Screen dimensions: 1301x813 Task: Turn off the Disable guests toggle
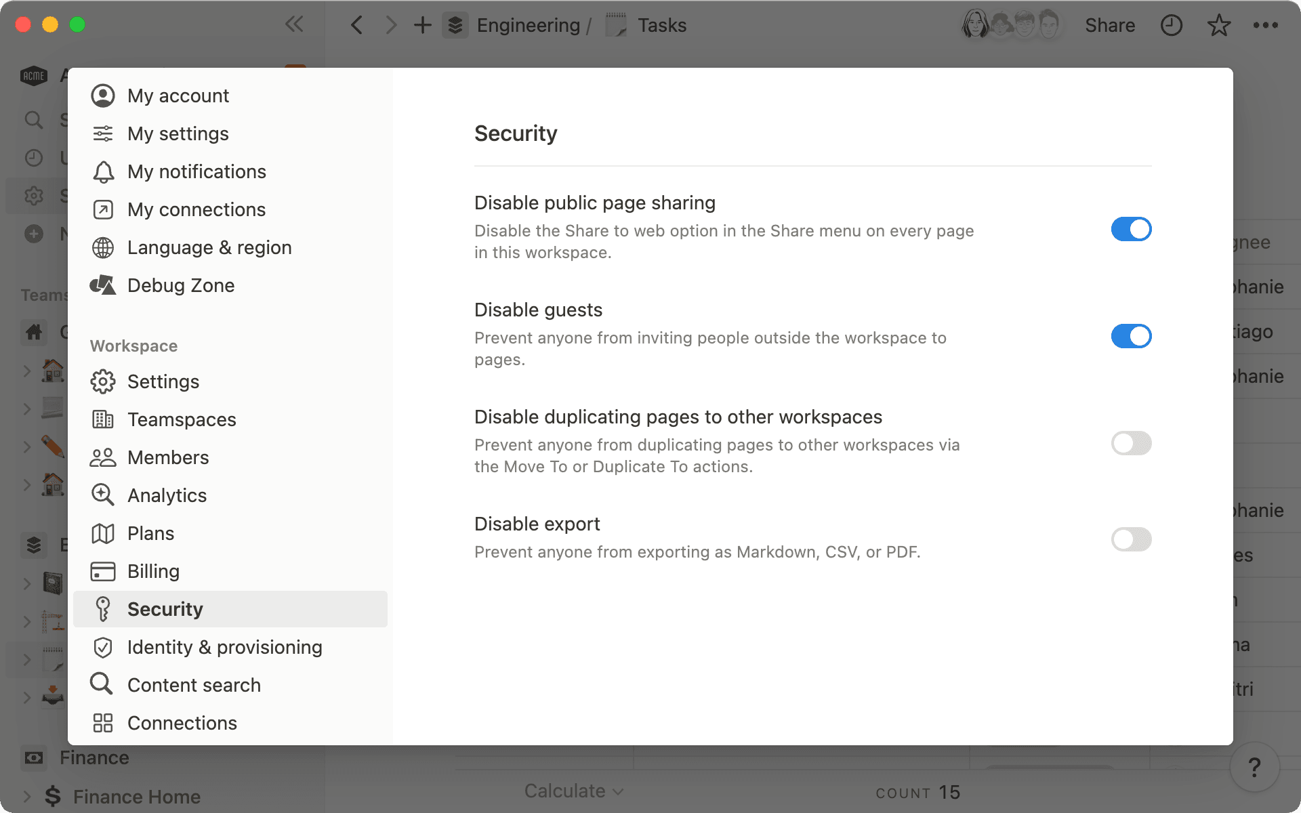(x=1131, y=336)
